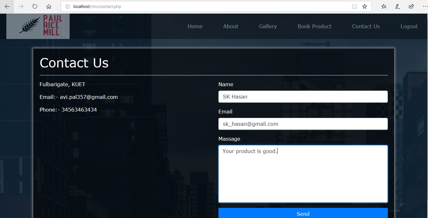Click the address text Fulbarigate, KUET
Image resolution: width=428 pixels, height=218 pixels.
pos(62,84)
